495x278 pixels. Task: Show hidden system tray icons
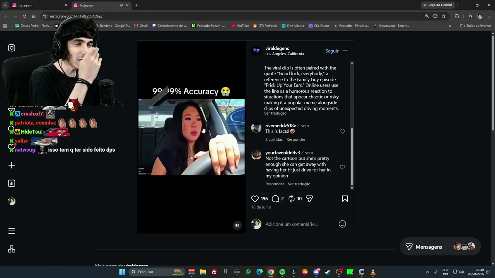coord(427,272)
